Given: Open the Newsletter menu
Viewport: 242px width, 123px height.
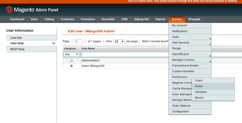Looking at the screenshot, I should click(108, 19).
